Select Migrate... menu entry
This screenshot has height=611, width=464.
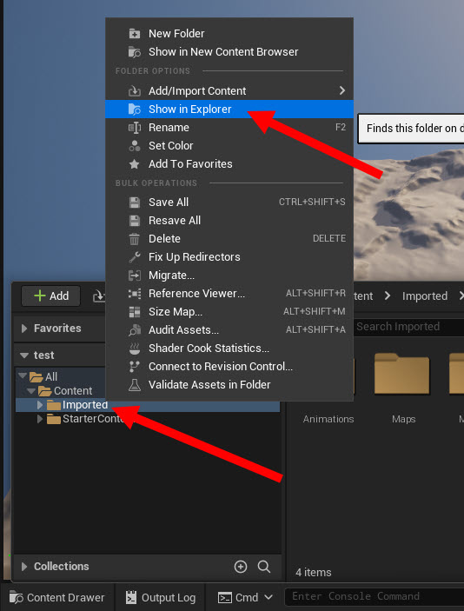click(229, 276)
